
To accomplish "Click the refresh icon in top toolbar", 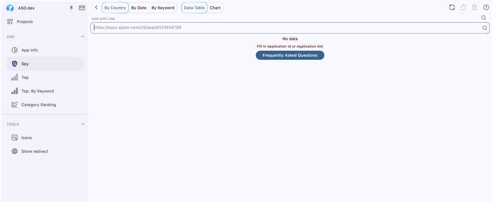I will point(452,7).
